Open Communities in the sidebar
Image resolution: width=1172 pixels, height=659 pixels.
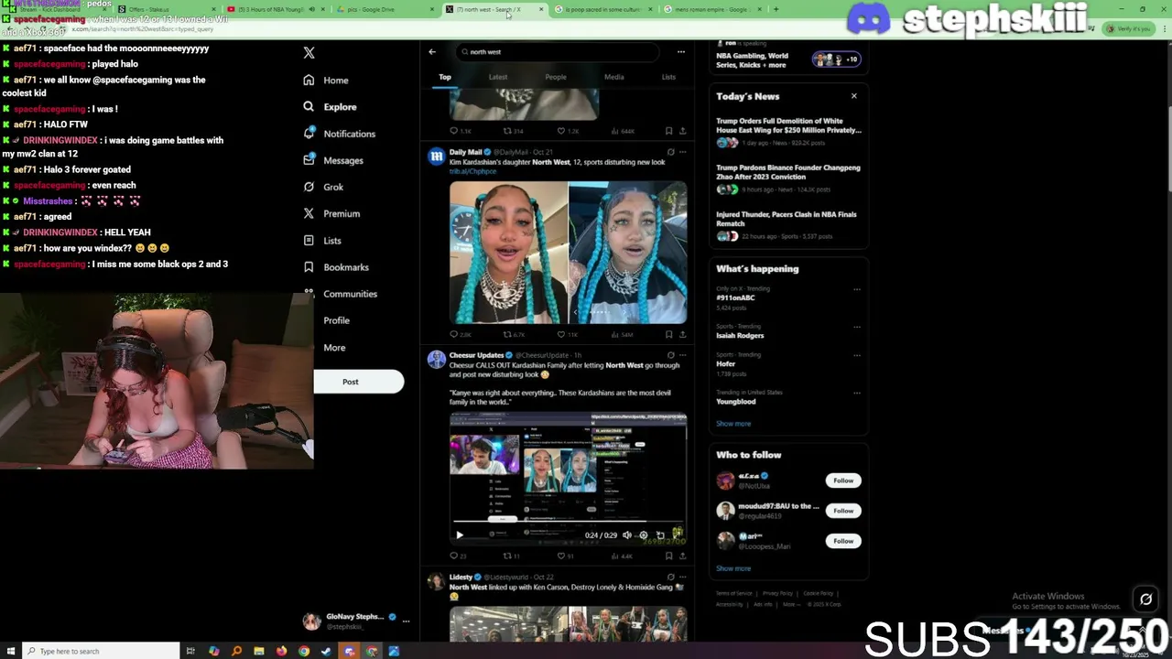[x=340, y=294]
